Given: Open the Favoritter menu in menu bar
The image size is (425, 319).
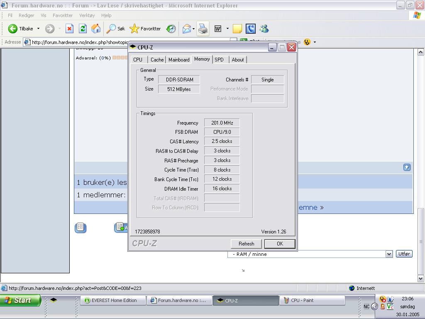Looking at the screenshot, I should pyautogui.click(x=63, y=15).
